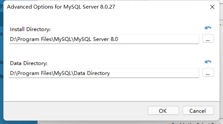This screenshot has width=223, height=124.
Task: Cancel the Advanced Options dialog
Action: click(x=198, y=111)
